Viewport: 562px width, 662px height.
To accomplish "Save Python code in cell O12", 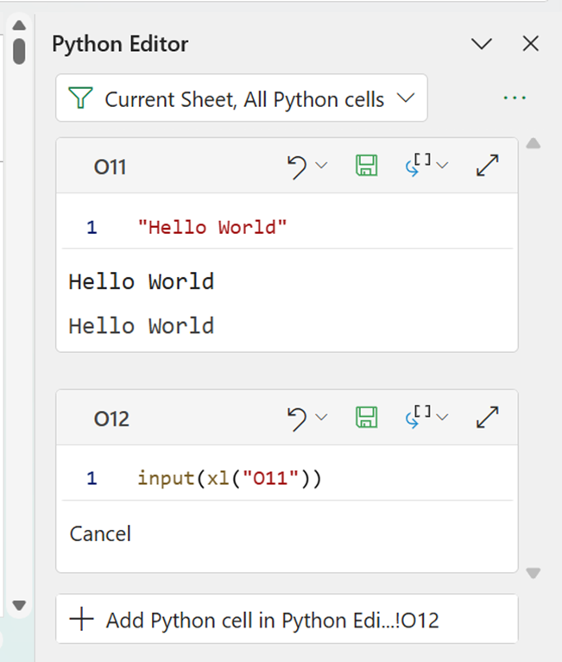I will pos(367,419).
